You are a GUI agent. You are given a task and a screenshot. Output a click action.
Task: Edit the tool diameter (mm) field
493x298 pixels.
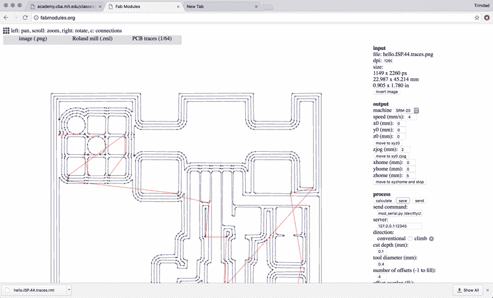coord(382,264)
